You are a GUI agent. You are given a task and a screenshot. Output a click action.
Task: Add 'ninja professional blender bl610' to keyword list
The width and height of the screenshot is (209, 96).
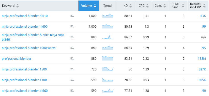72,16
